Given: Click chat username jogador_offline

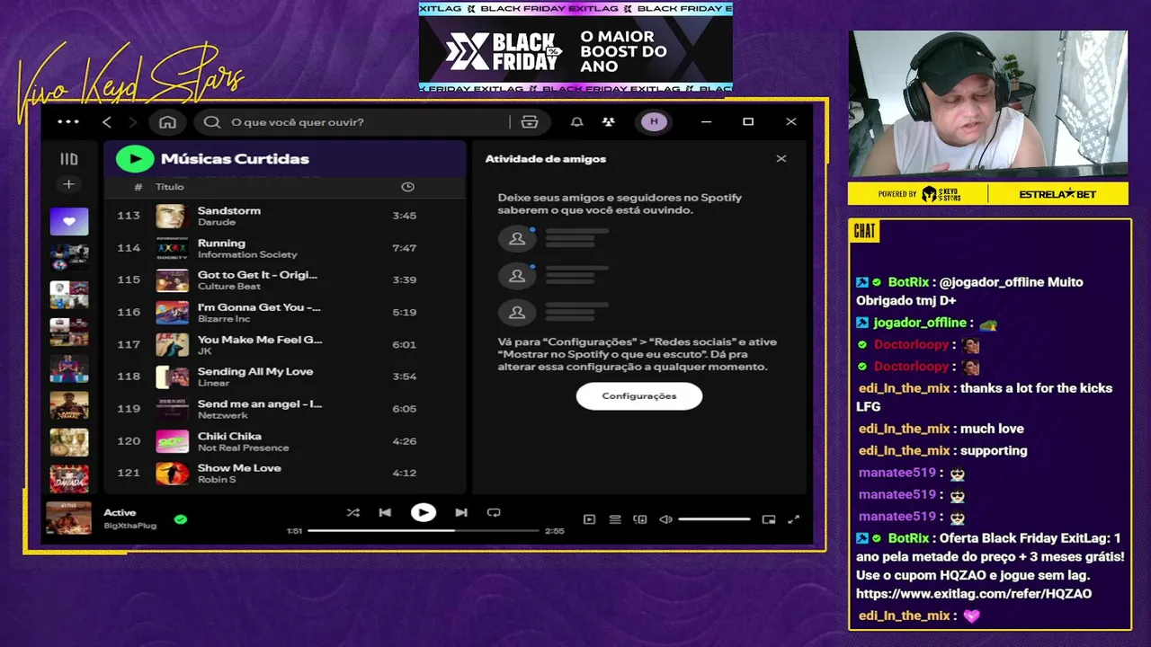Looking at the screenshot, I should coord(920,323).
